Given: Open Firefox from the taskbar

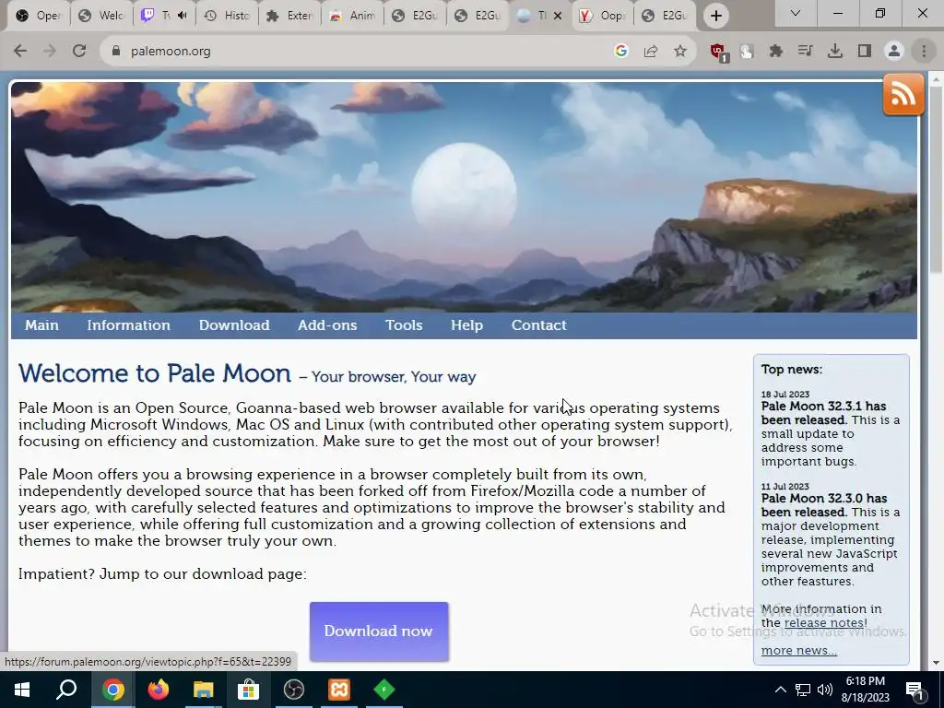Looking at the screenshot, I should (x=159, y=690).
